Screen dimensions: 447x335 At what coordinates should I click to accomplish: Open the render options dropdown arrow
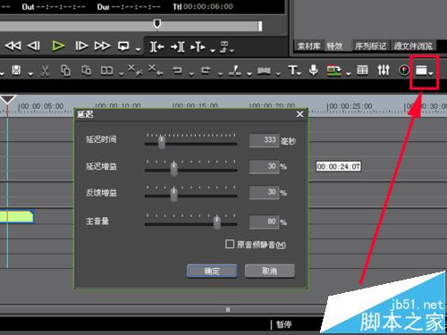348,73
